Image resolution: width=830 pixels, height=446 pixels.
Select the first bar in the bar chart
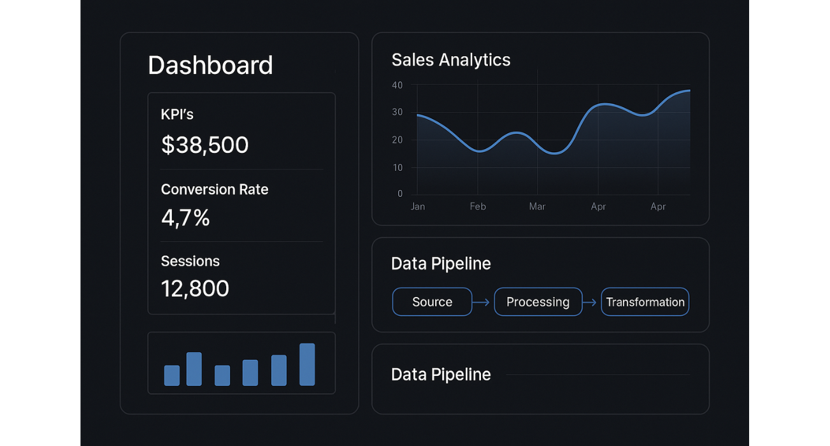coord(171,375)
